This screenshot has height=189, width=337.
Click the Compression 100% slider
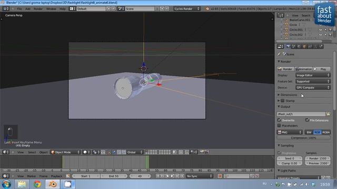(x=304, y=138)
